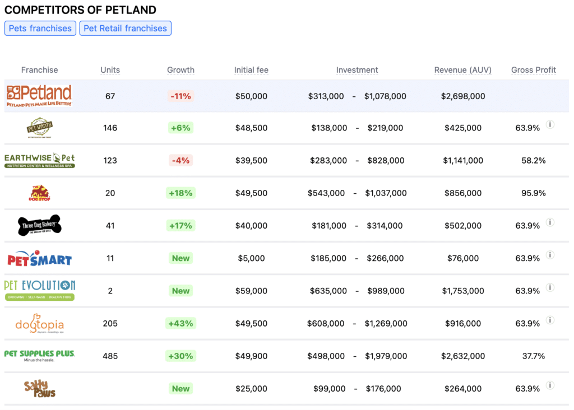Sort by the Franchise column header
The image size is (574, 410).
point(40,70)
